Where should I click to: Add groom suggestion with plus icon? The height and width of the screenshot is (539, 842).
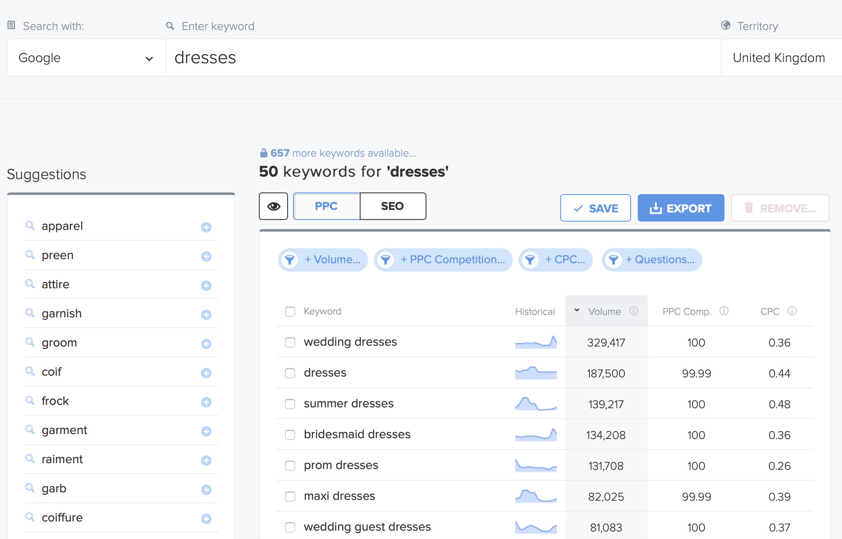coord(206,344)
